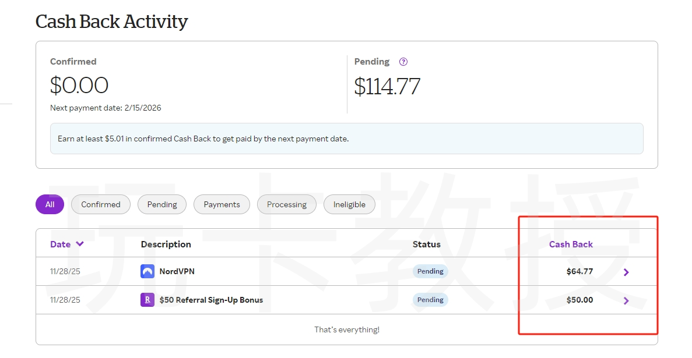Filter activity by Pending chip
The image size is (692, 358).
coord(162,204)
